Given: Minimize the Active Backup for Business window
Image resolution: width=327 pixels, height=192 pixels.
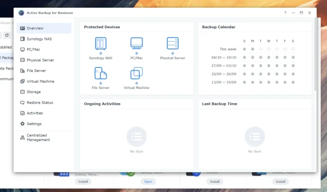Looking at the screenshot, I should (x=293, y=13).
